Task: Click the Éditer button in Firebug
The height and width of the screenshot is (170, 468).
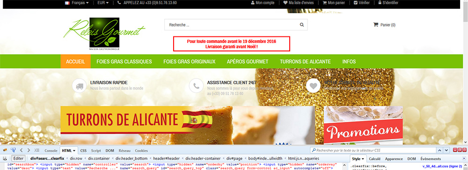Action: tap(18, 159)
